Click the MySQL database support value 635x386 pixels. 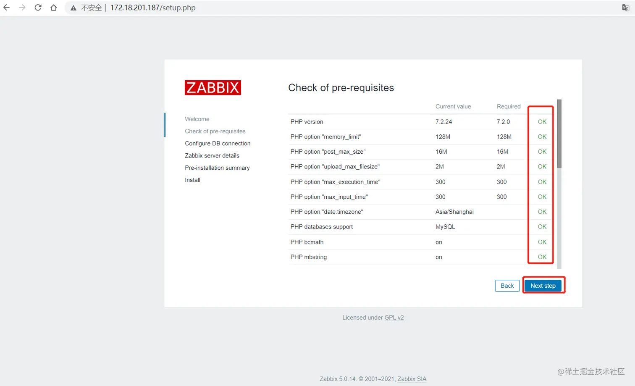pyautogui.click(x=445, y=227)
